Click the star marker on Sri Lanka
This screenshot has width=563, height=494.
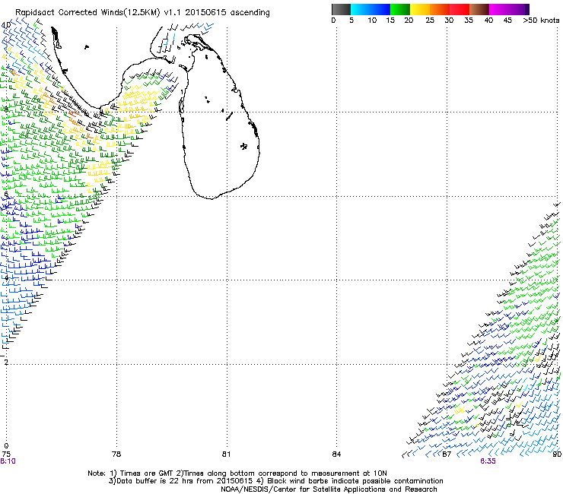(244, 146)
